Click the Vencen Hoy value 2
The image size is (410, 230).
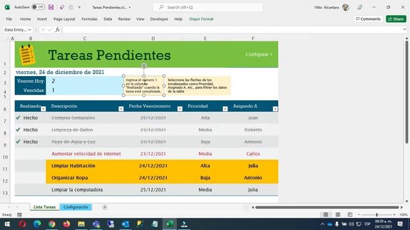53,81
